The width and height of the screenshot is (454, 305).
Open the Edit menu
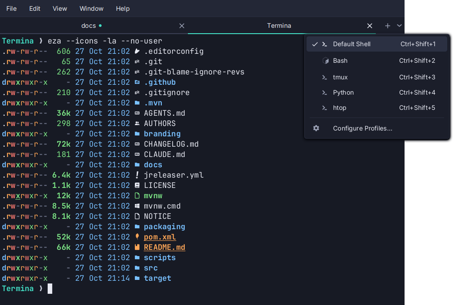coord(35,9)
